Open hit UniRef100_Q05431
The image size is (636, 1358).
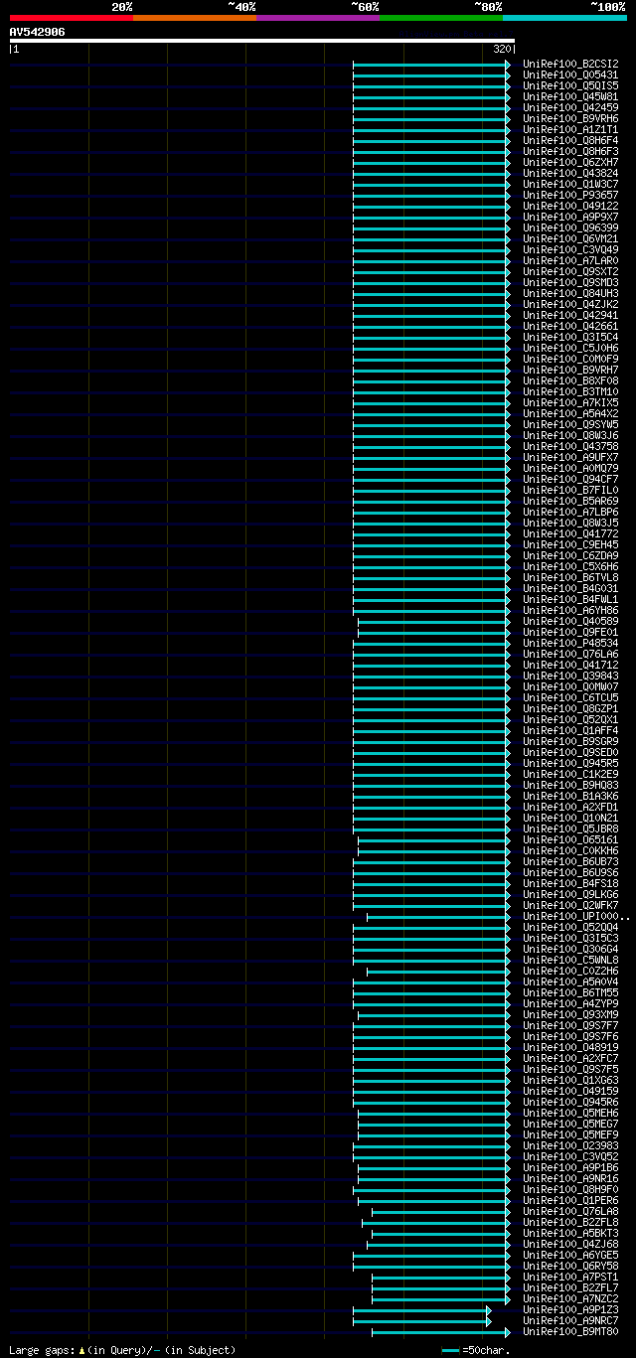(x=570, y=75)
